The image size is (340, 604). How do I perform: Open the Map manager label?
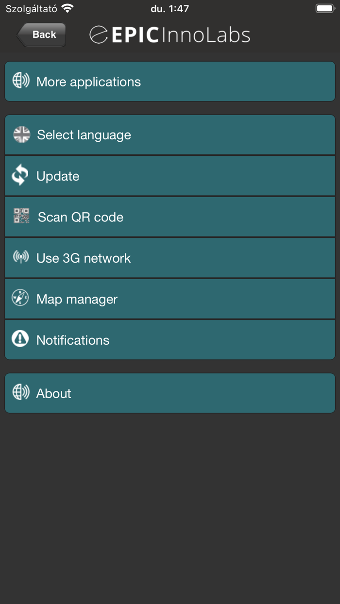click(x=77, y=299)
